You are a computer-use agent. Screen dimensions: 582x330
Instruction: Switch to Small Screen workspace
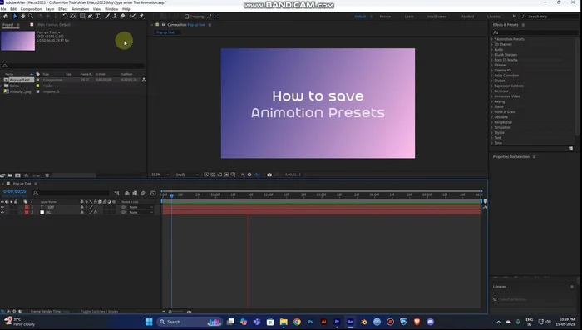tap(436, 17)
